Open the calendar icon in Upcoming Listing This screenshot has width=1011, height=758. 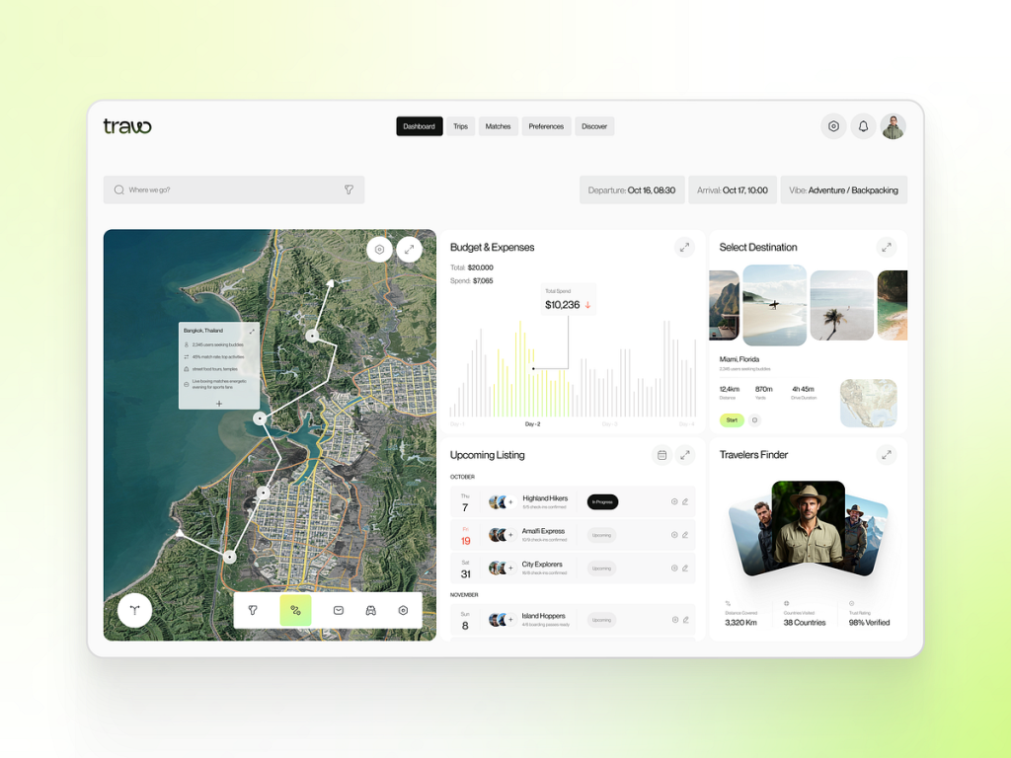tap(661, 455)
